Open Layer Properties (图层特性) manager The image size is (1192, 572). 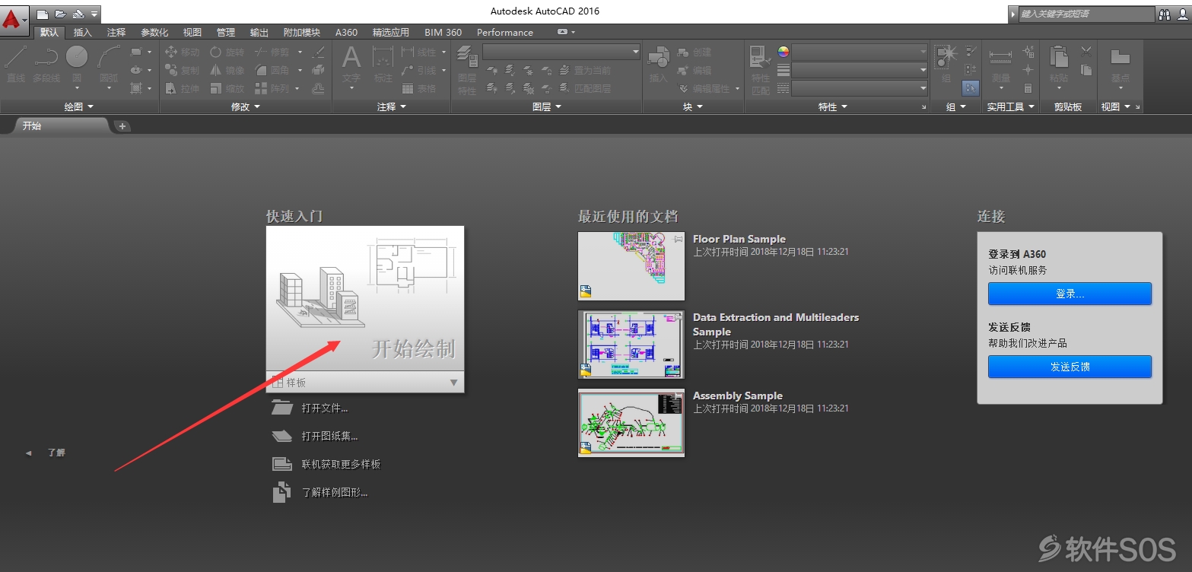[467, 70]
